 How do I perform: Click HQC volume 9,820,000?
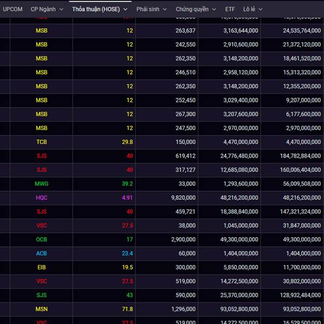183,198
